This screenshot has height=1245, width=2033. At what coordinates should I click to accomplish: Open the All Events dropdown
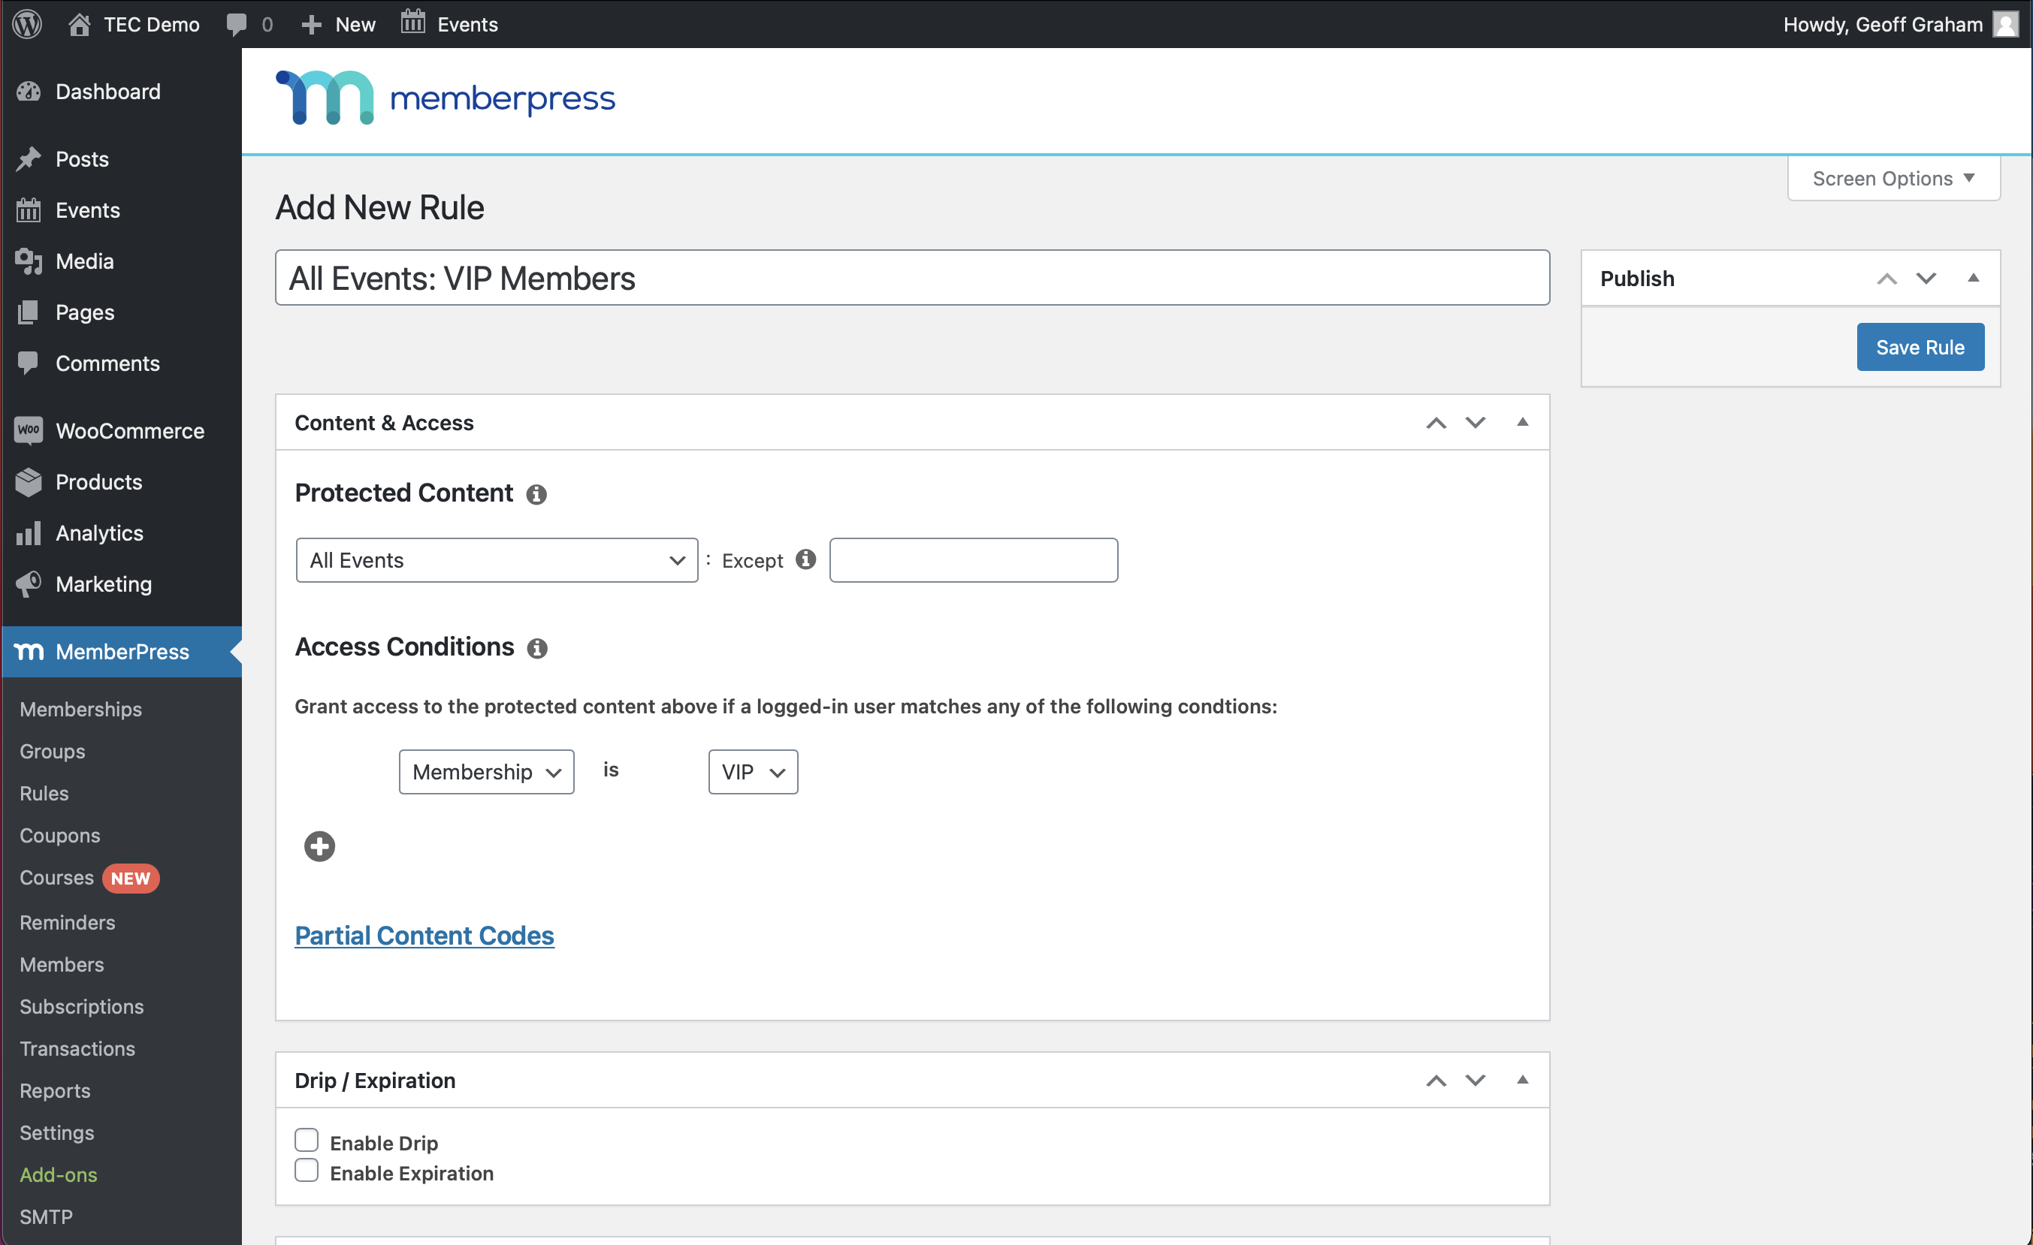(x=497, y=561)
